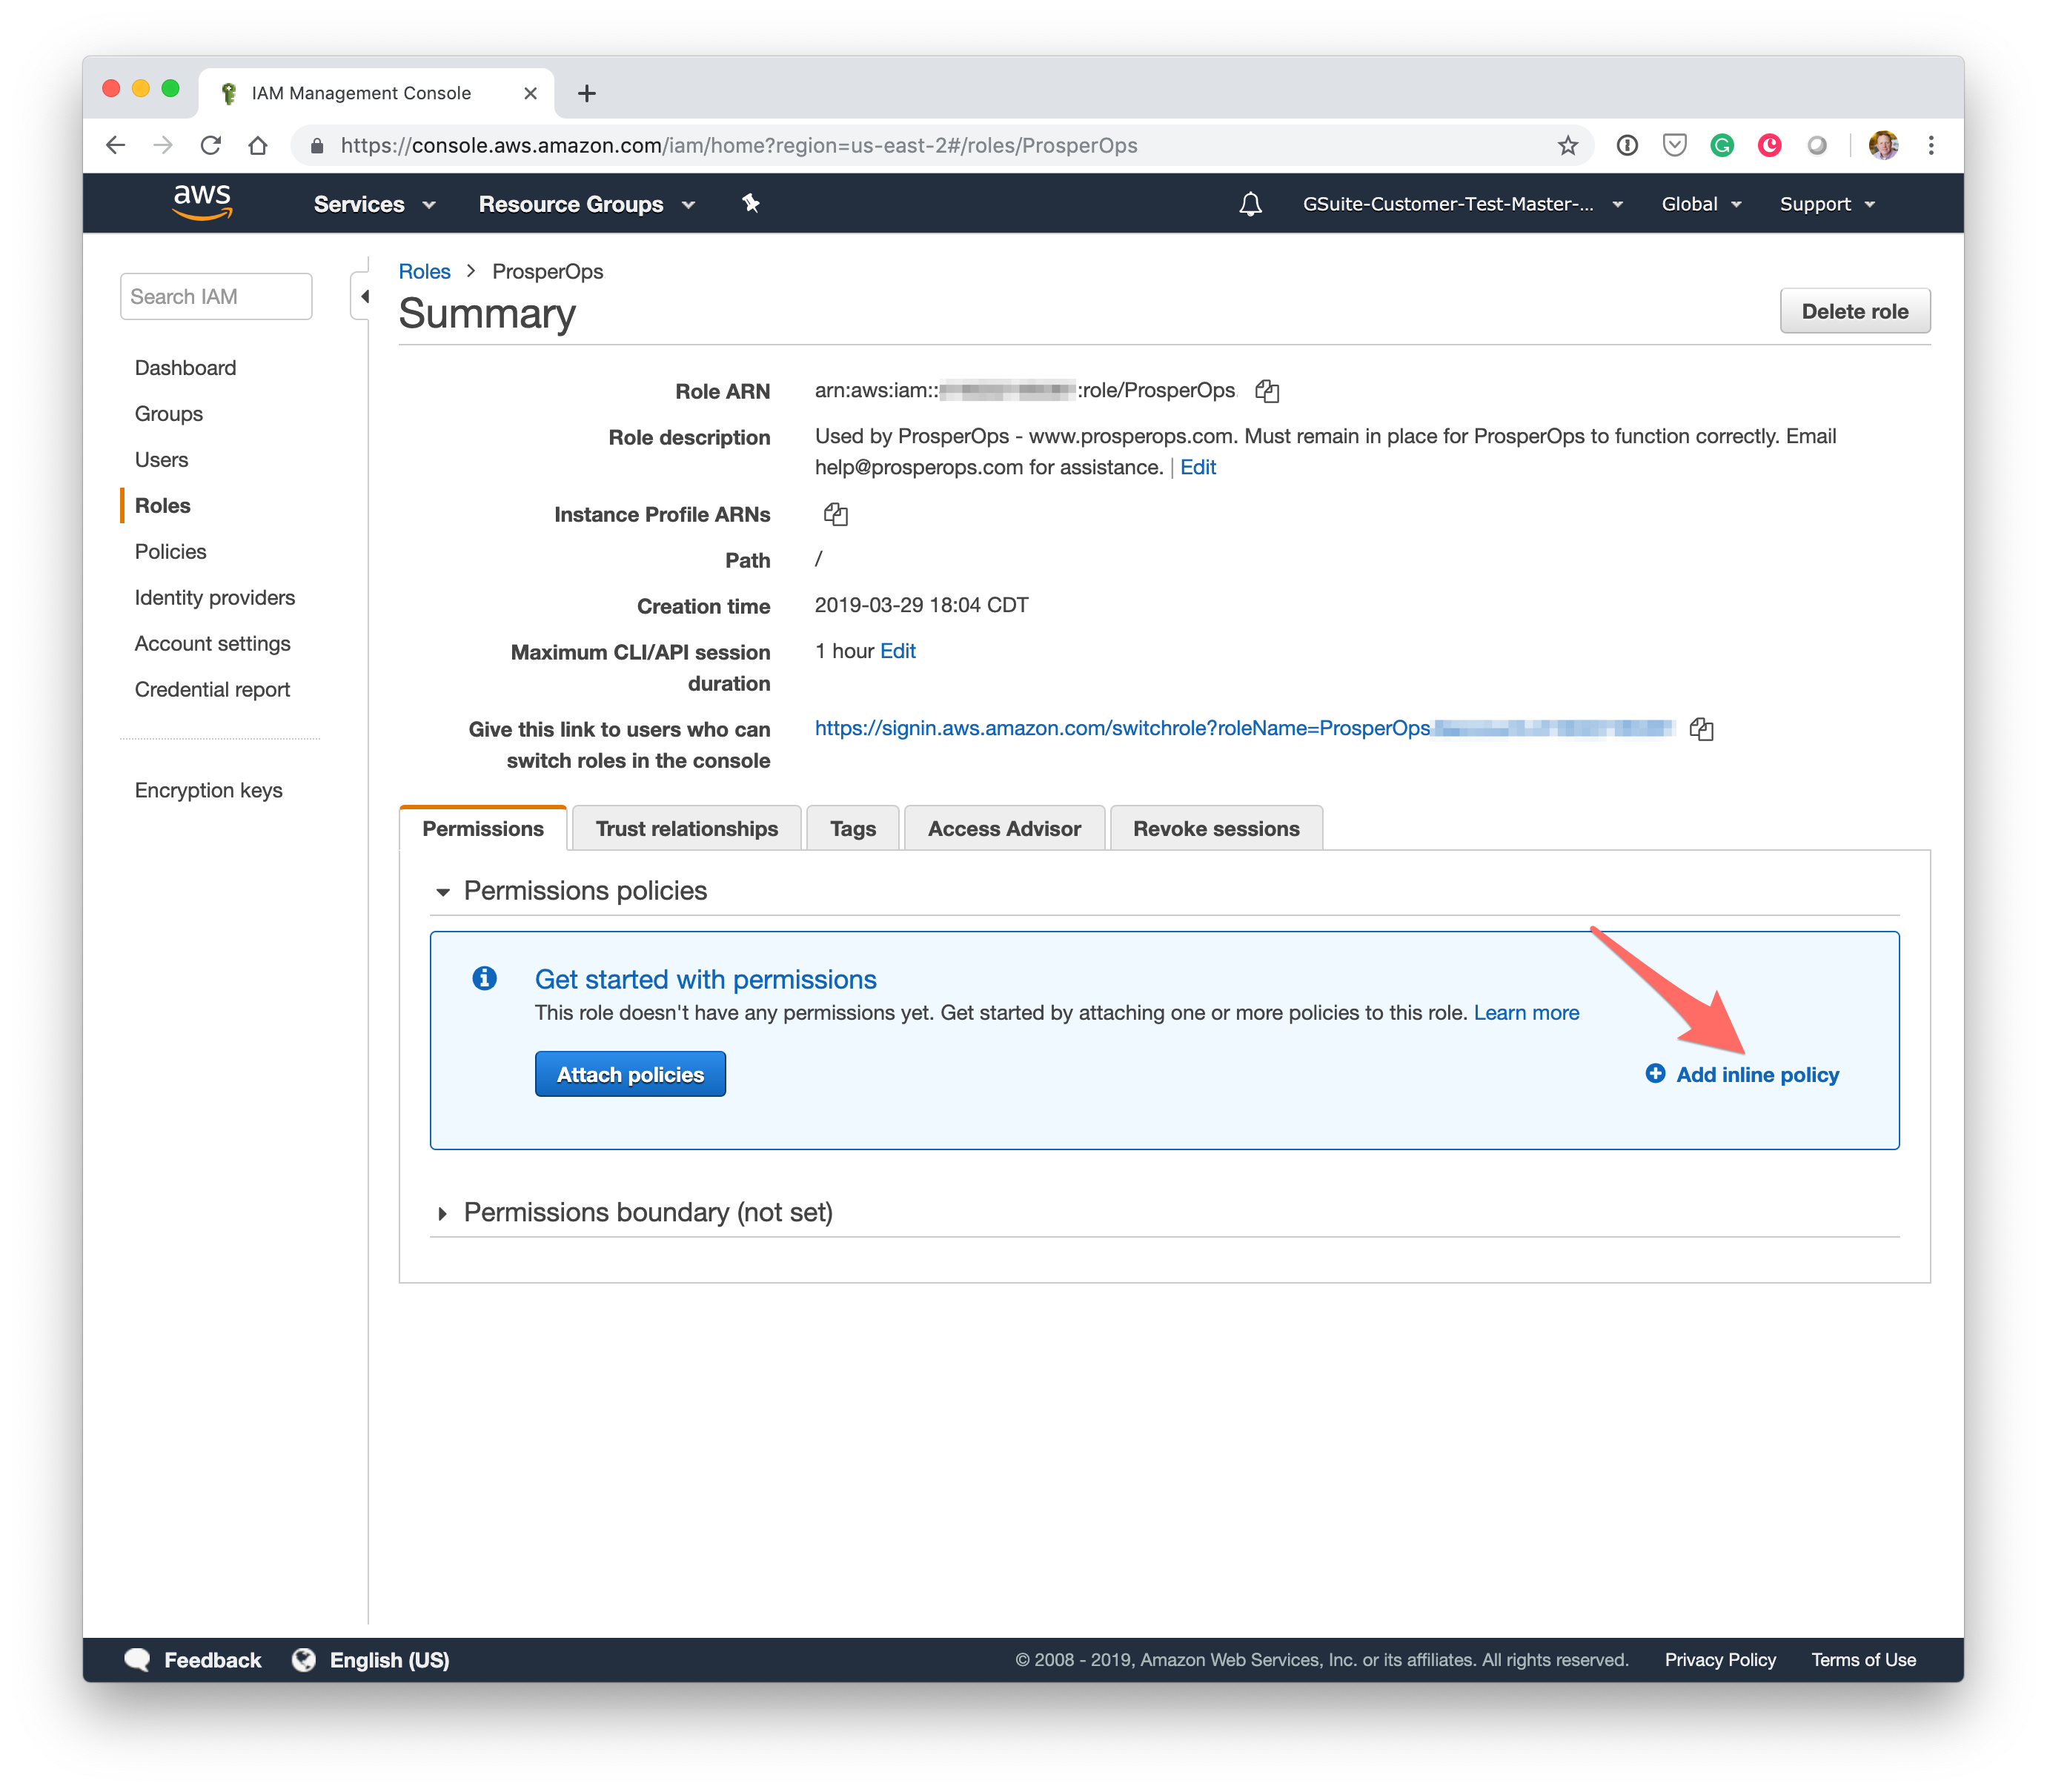Click the info icon in permissions box
Screen dimensions: 2047x1792
coord(484,978)
